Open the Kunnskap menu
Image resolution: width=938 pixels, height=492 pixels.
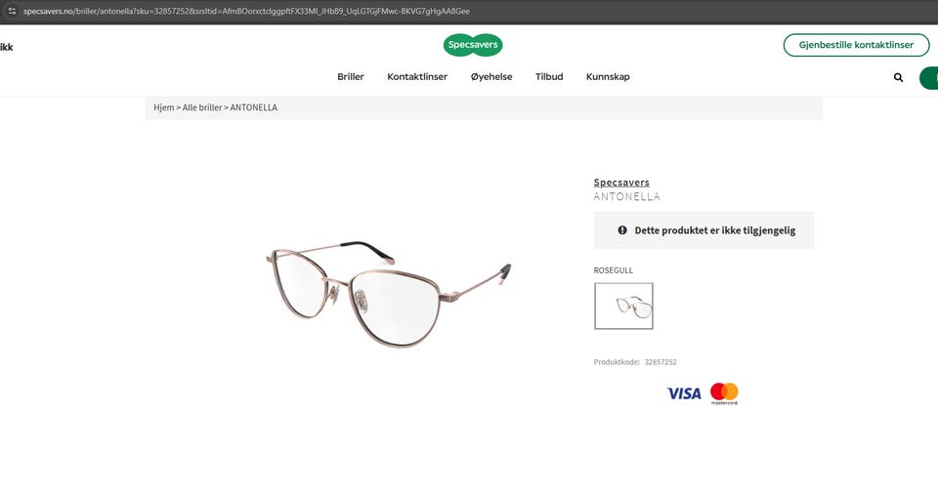(x=608, y=76)
